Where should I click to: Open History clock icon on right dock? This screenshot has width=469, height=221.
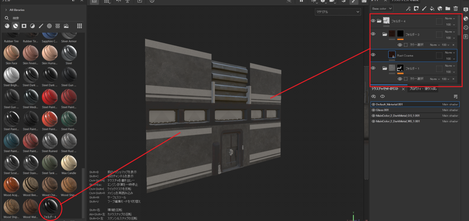pyautogui.click(x=465, y=27)
